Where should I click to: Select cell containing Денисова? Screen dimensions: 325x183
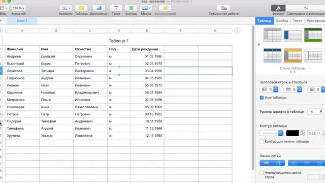pos(22,71)
